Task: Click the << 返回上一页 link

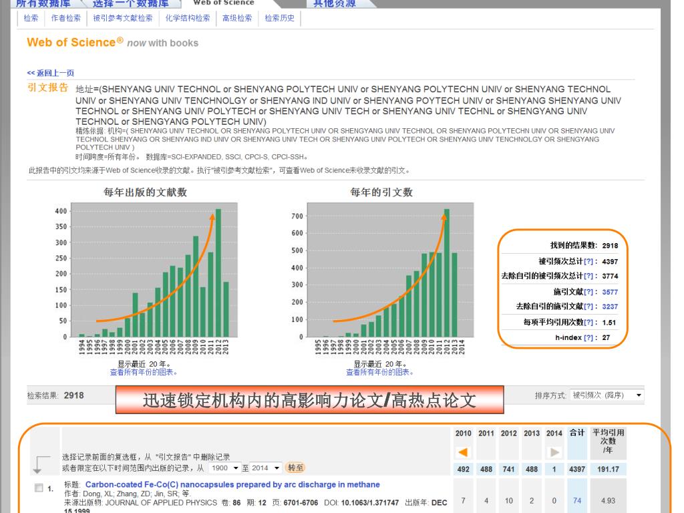Action: coord(51,73)
